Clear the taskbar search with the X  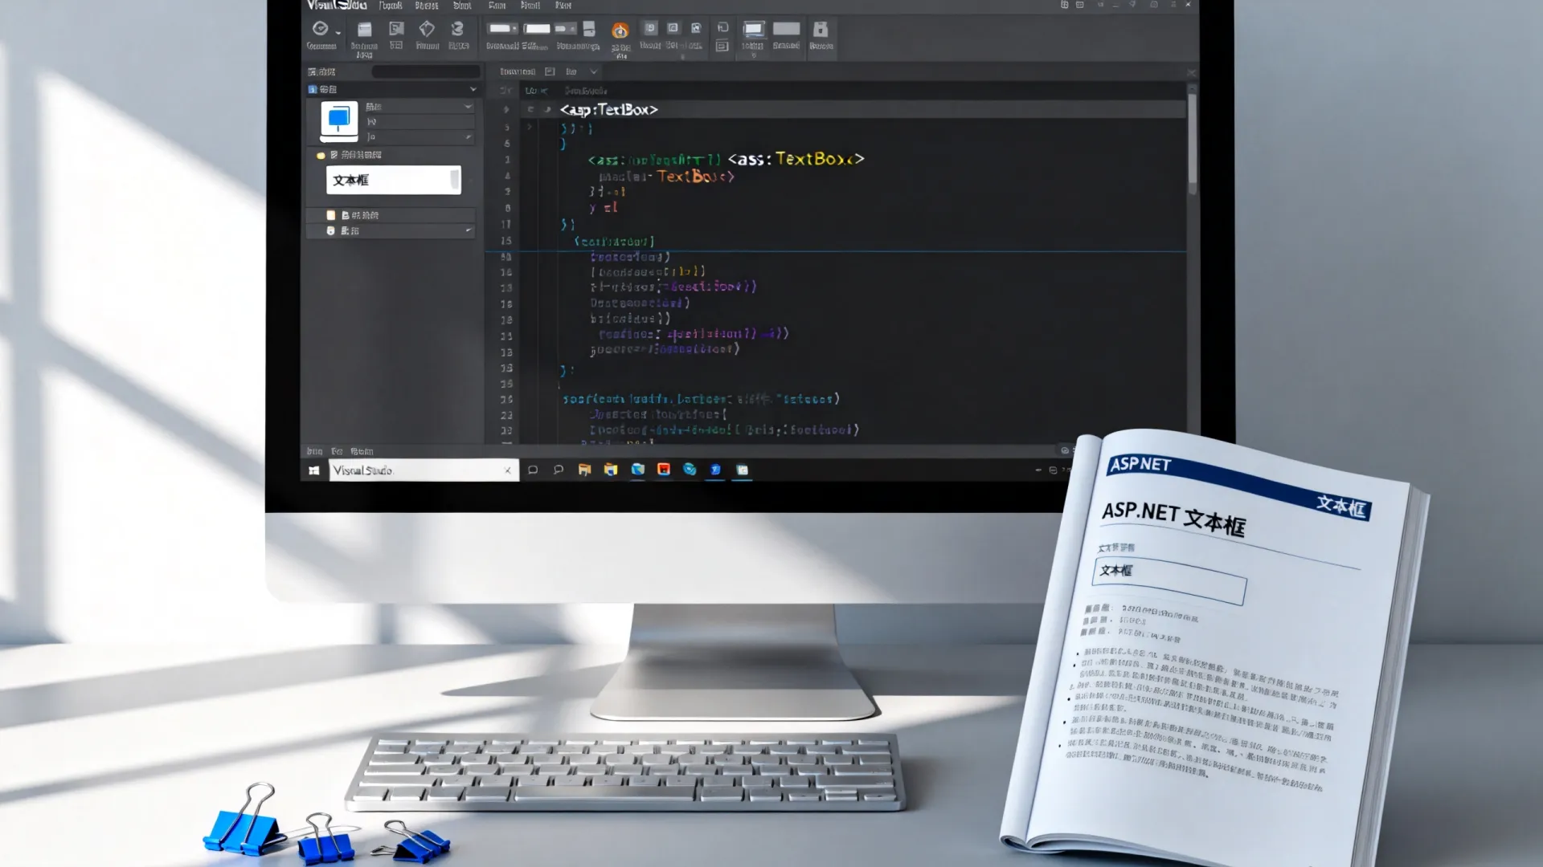508,470
